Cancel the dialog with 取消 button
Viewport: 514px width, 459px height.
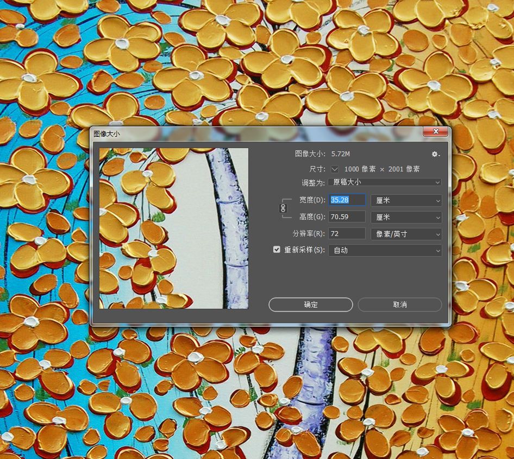pyautogui.click(x=399, y=304)
